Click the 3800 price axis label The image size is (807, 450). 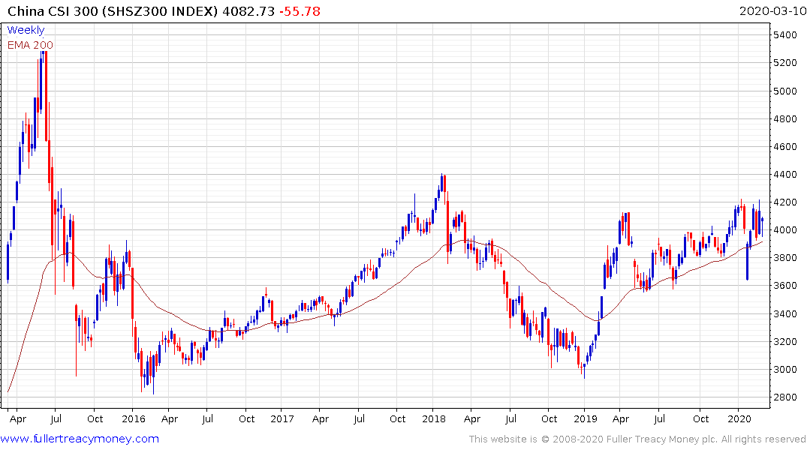coord(785,258)
